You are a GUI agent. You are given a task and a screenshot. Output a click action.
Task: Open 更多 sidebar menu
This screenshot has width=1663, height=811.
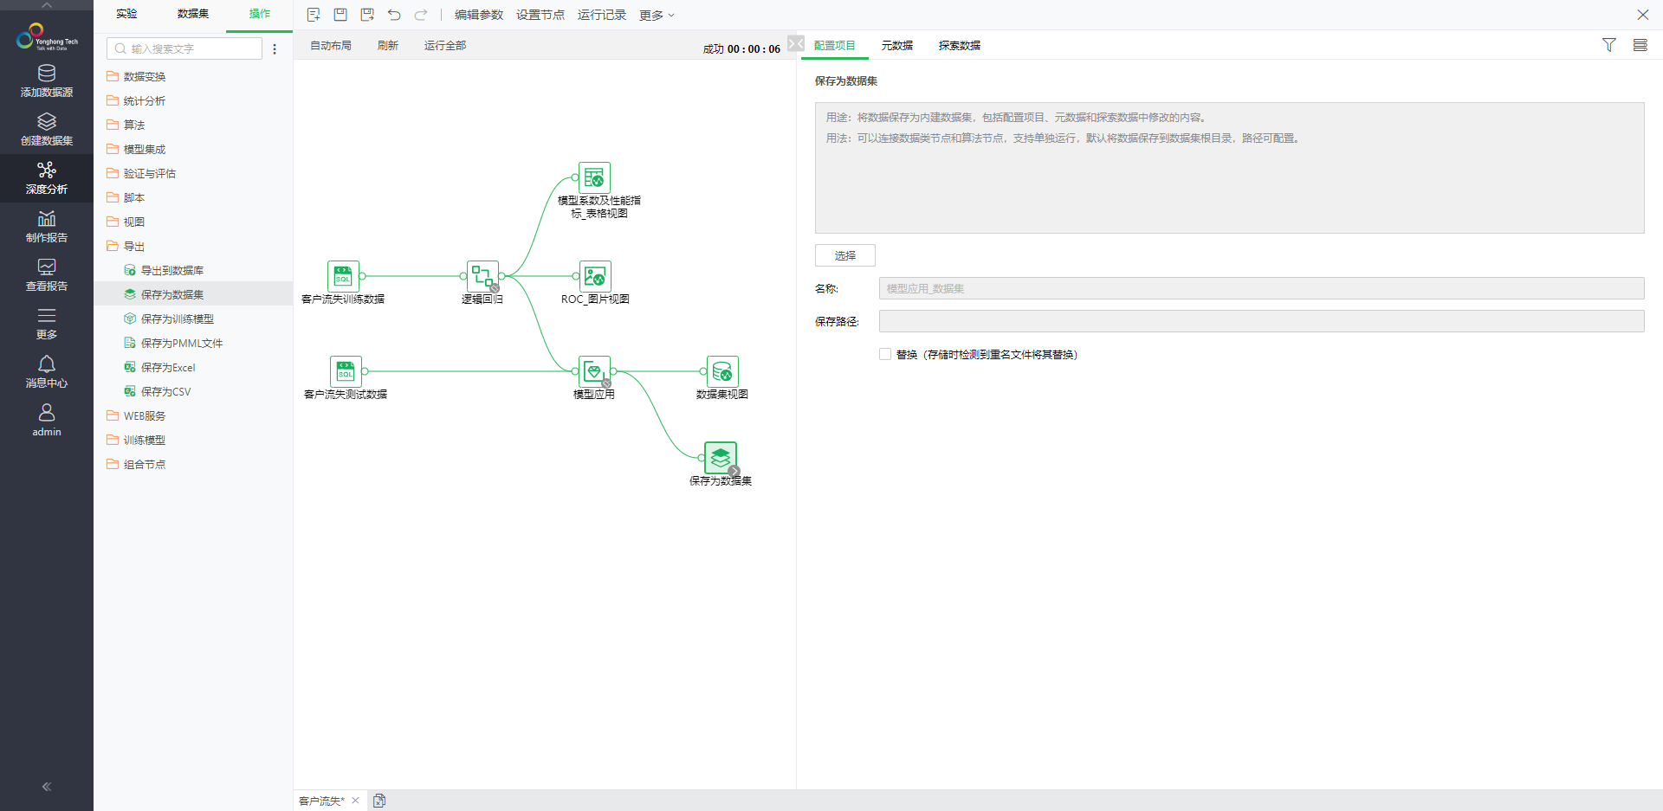[47, 324]
